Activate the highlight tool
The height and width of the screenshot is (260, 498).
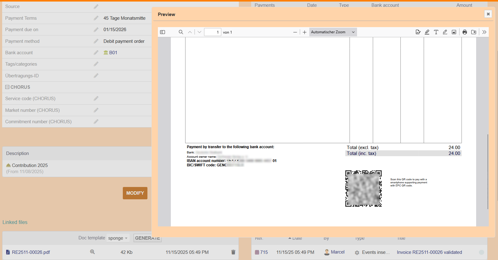pos(427,32)
